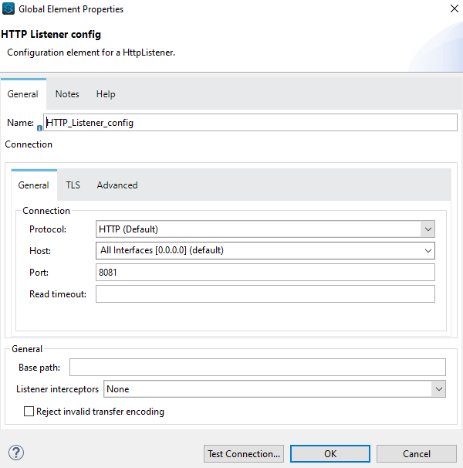Open the Help tab

(106, 94)
